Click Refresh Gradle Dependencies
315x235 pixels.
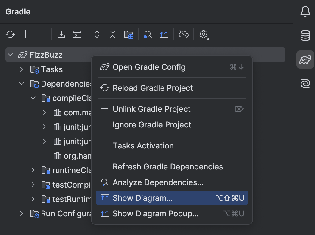coord(167,166)
